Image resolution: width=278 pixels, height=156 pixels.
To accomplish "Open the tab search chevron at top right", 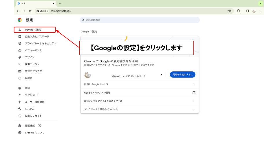I will 261,3.
